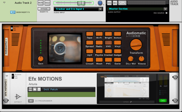This screenshot has width=182, height=112.
Task: Click the pan knob
Action: (x=100, y=3)
